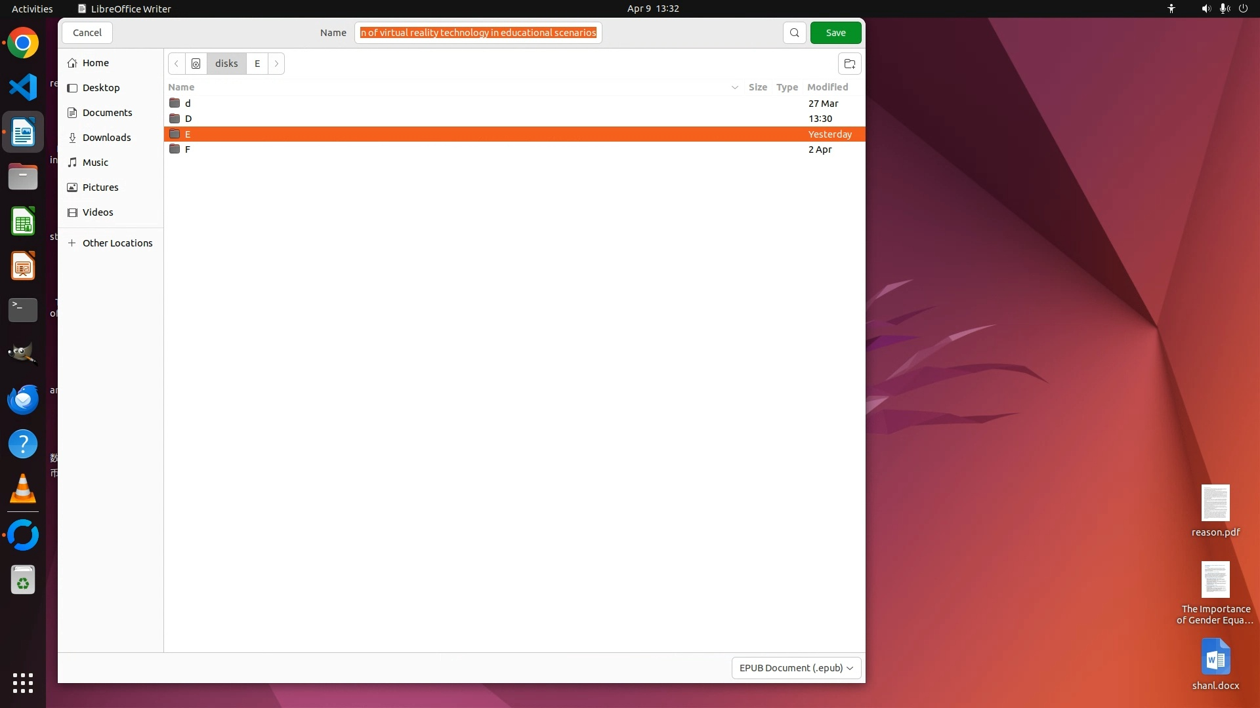Go forward with the right path arrow
The image size is (1260, 708).
tap(276, 64)
